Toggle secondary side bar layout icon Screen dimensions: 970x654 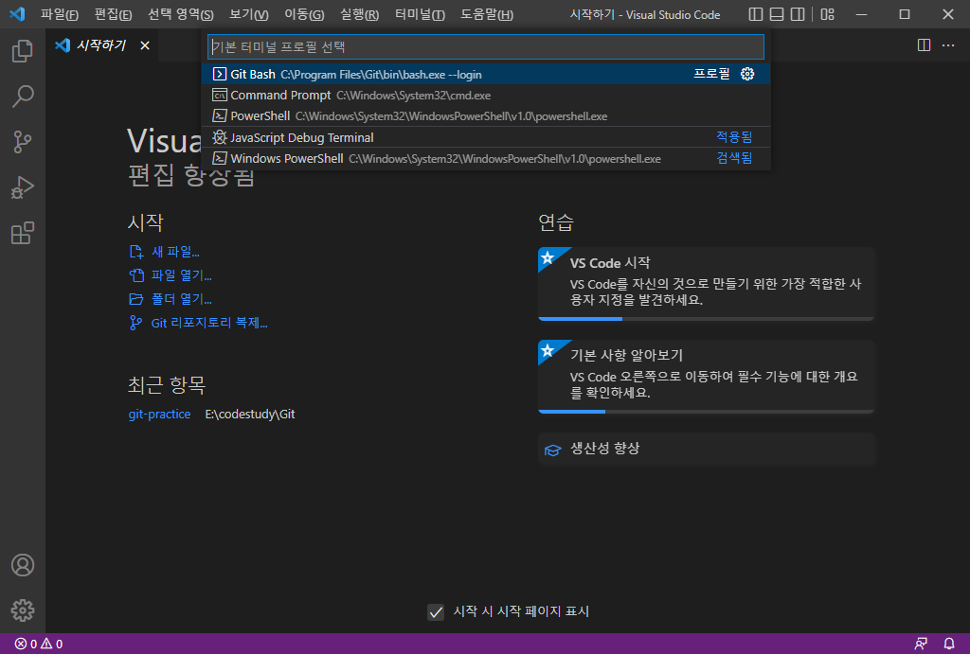point(798,14)
